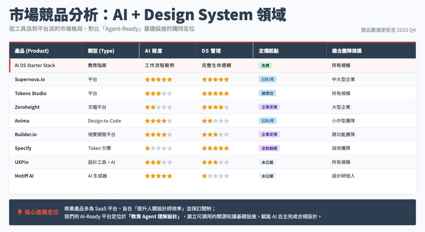
Task: Select Zeroheight in the product column
Action: pos(27,107)
